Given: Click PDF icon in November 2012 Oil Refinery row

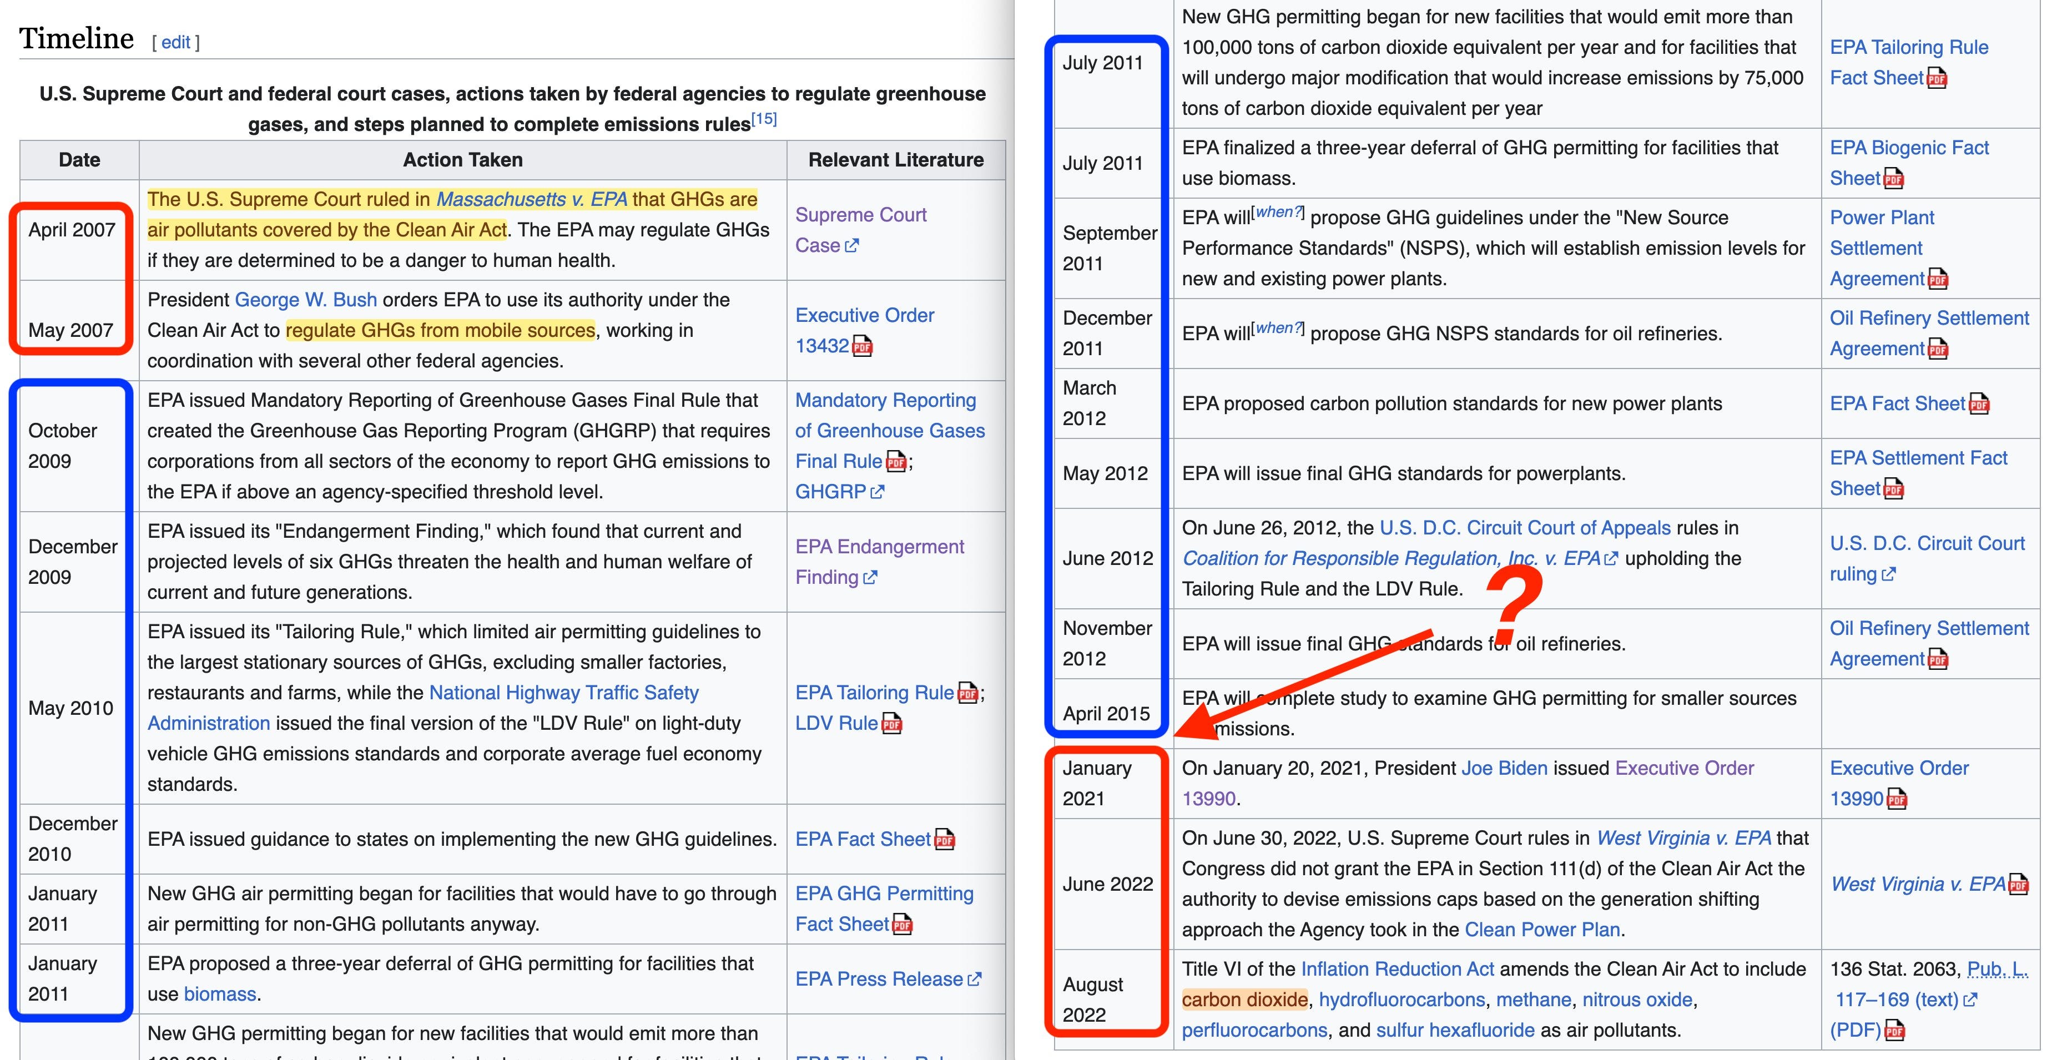Looking at the screenshot, I should click(x=1938, y=659).
